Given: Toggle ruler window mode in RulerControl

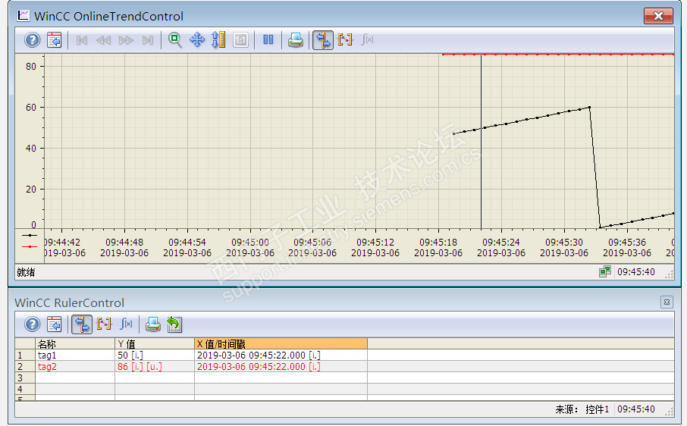Looking at the screenshot, I should [x=82, y=325].
